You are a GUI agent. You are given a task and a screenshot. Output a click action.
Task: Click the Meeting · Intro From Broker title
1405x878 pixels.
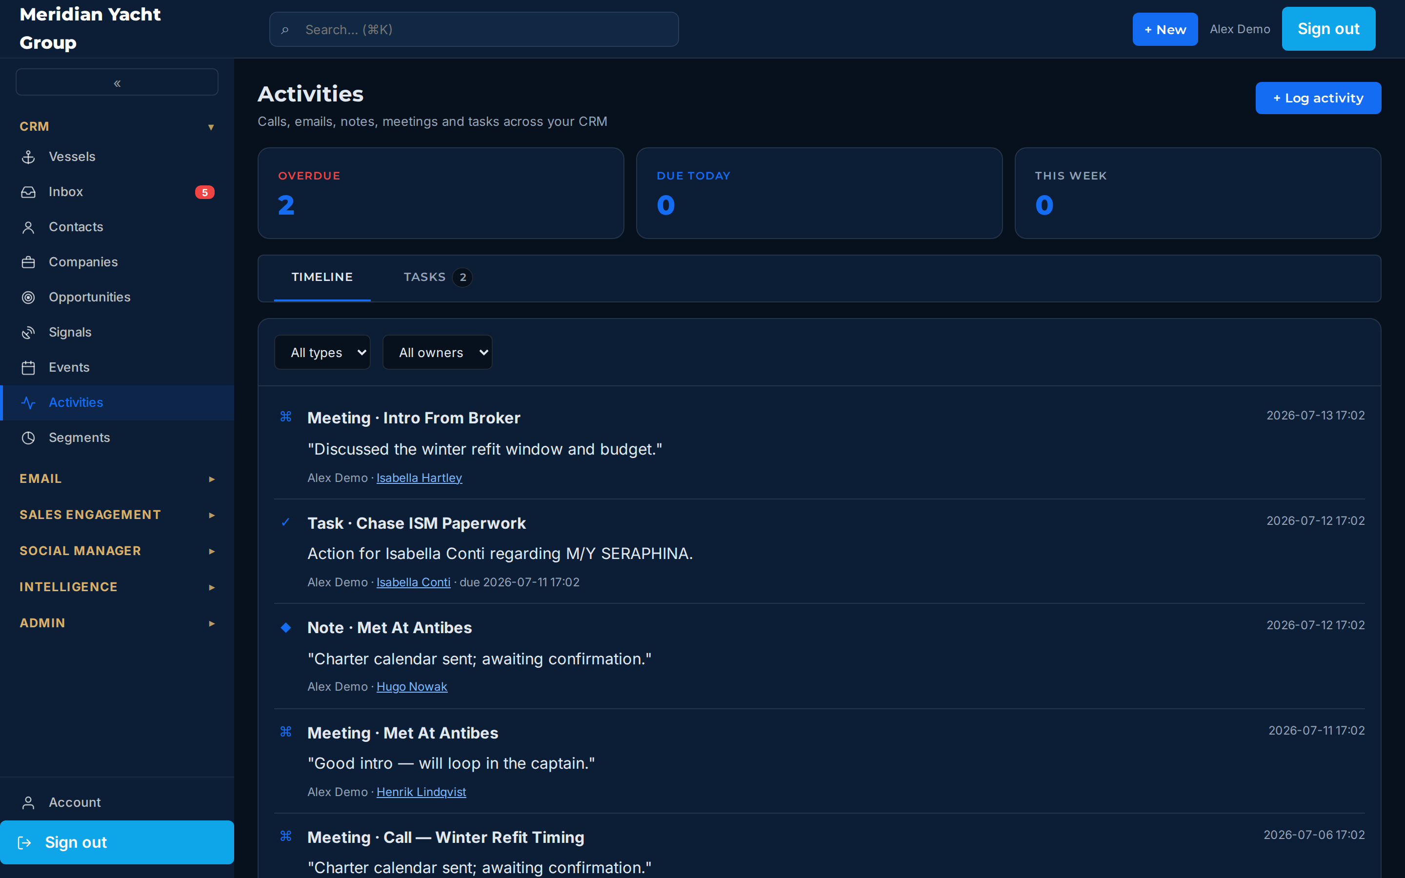pyautogui.click(x=413, y=418)
